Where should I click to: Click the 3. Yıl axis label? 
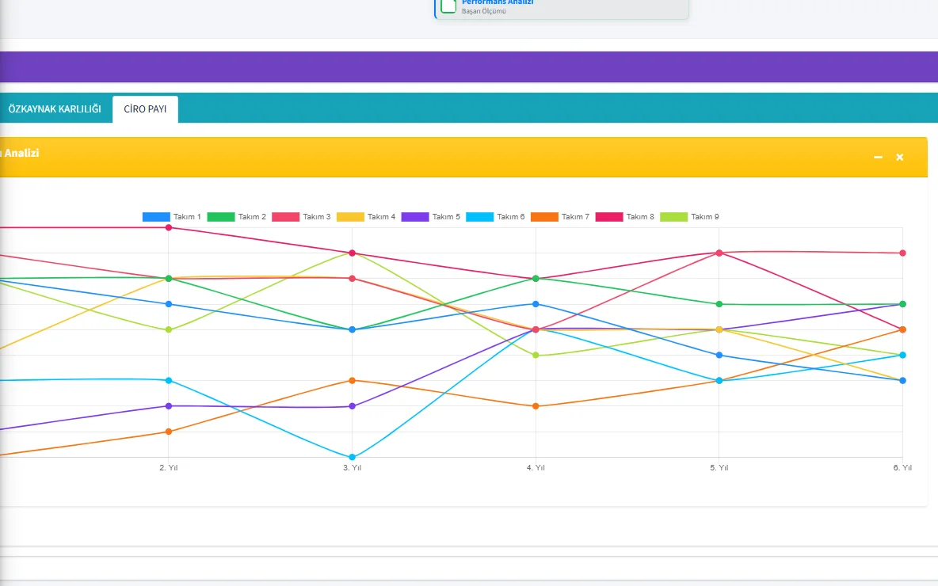click(352, 467)
